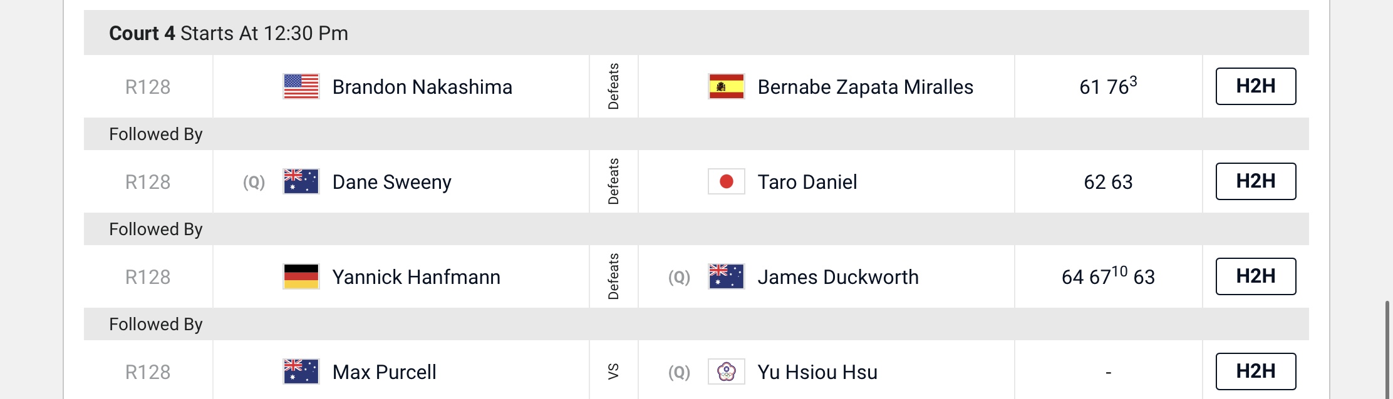The height and width of the screenshot is (399, 1393).
Task: Go to James Duckworth's profile
Action: (838, 277)
